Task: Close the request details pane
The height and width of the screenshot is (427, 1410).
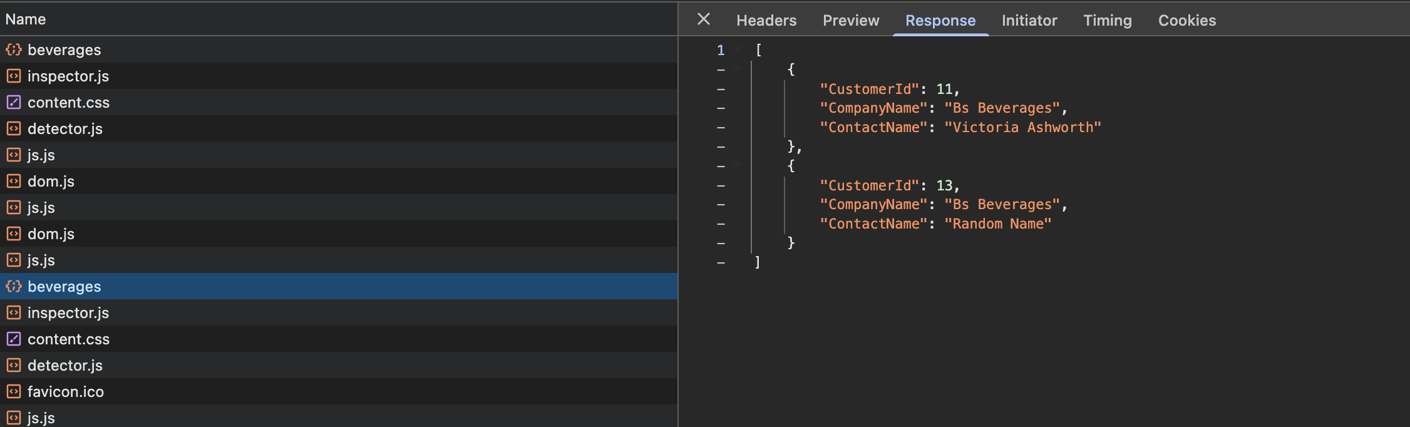Action: [704, 19]
